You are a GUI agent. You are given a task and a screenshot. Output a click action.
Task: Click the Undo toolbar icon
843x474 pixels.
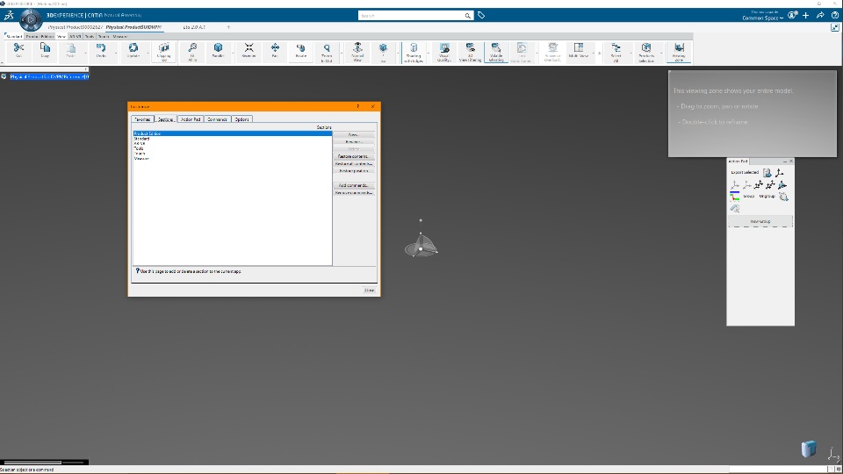point(100,51)
